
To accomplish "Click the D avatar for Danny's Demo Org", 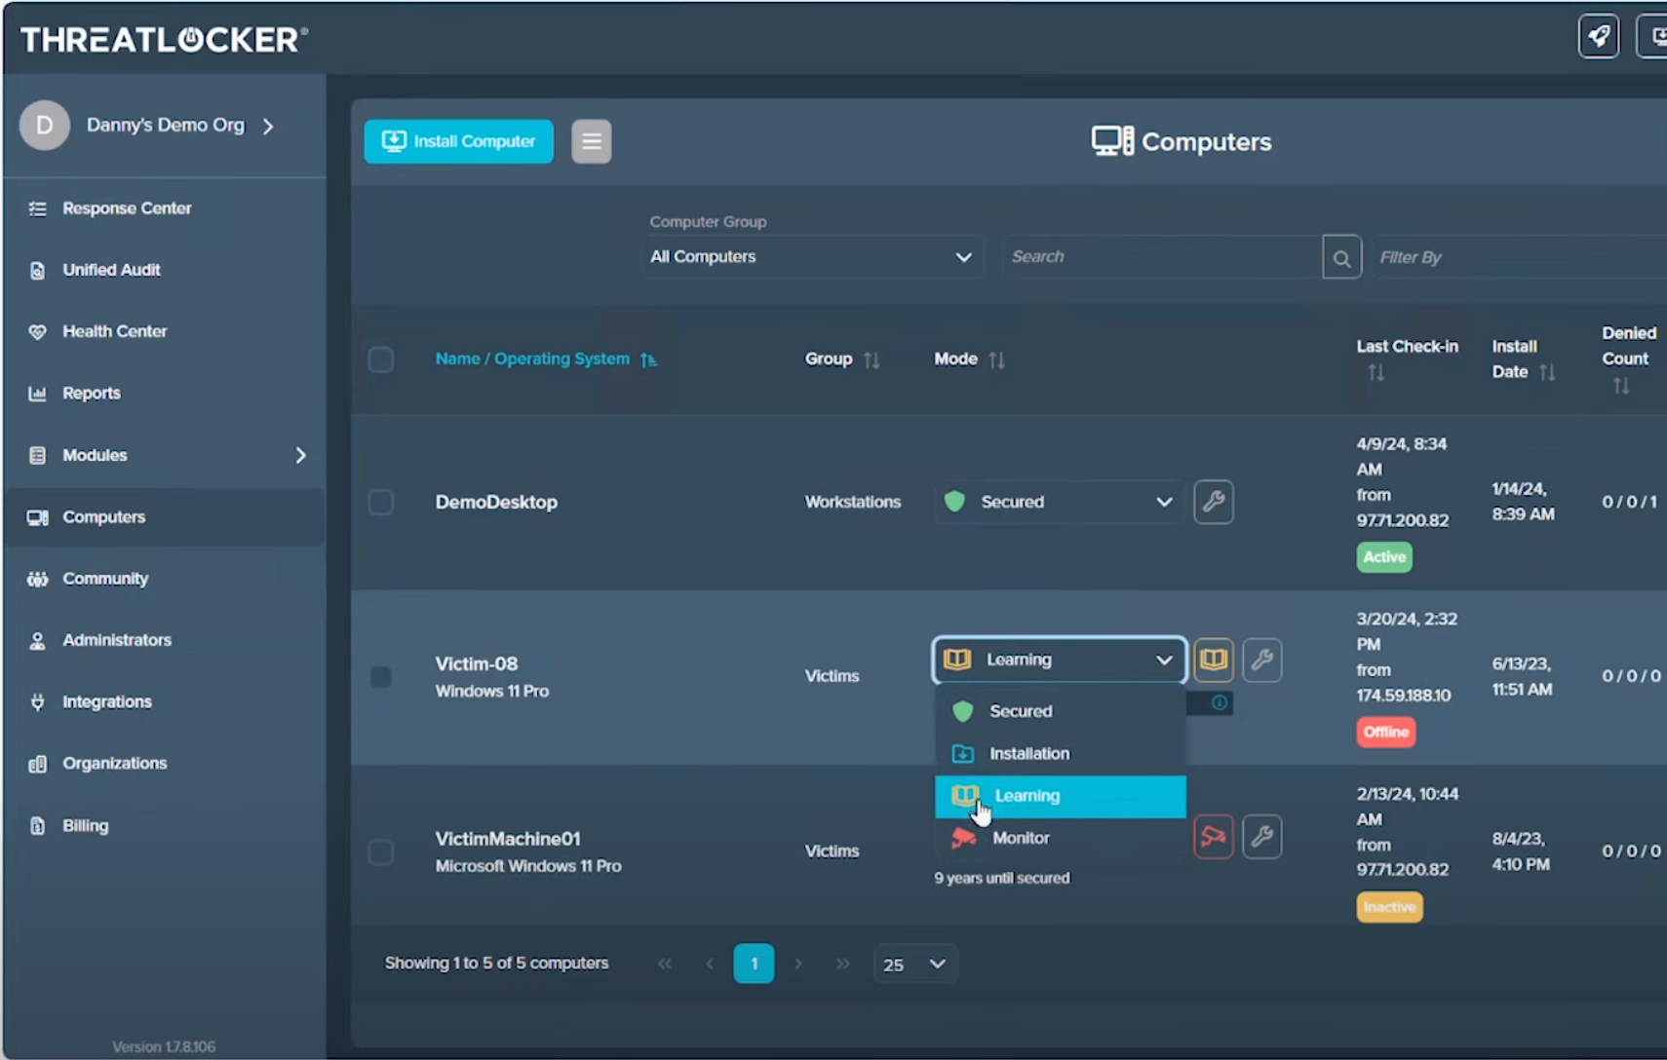I will [x=44, y=126].
